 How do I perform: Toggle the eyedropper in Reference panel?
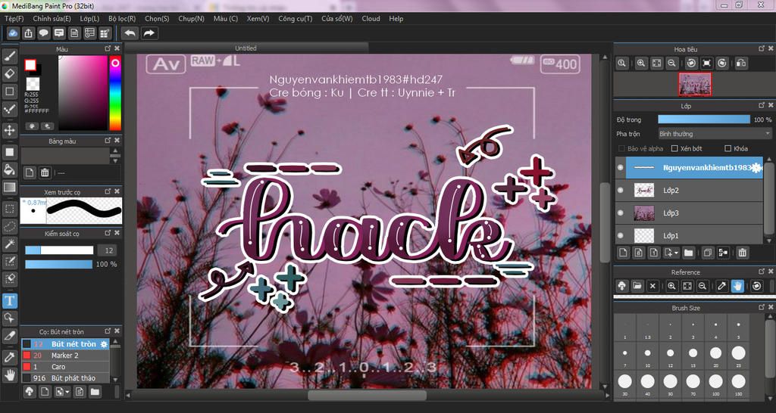(x=722, y=285)
